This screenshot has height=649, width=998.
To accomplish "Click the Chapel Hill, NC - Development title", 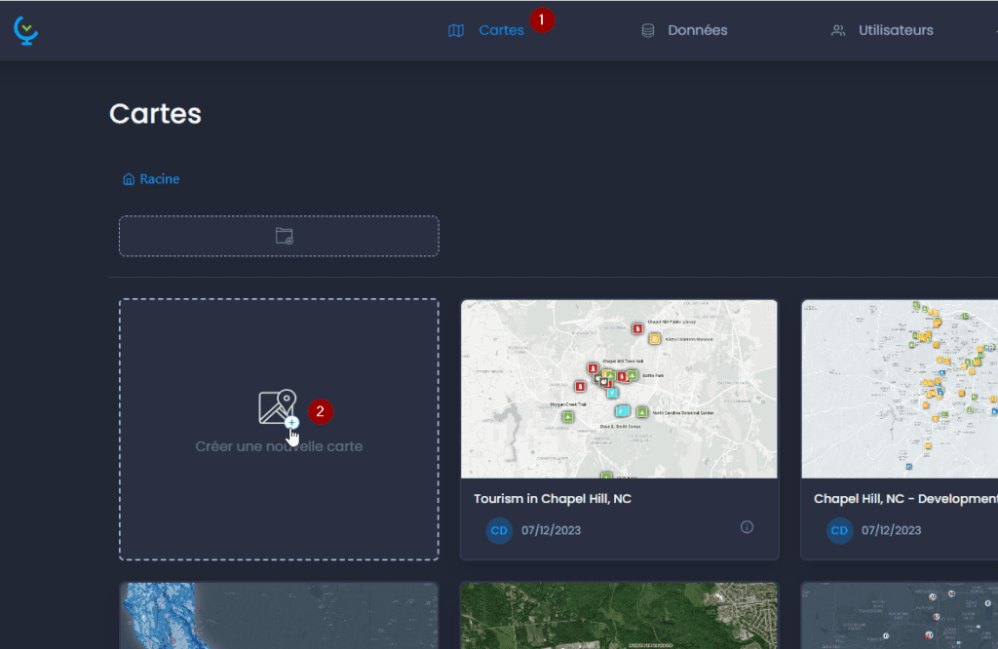I will 905,499.
